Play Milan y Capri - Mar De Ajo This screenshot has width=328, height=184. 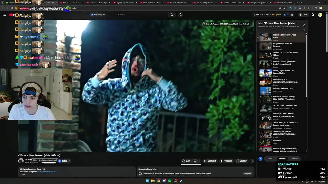coord(281,90)
